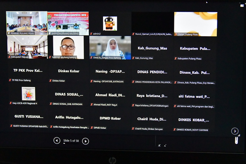Click DINAS PENDIDIKAN KOTA PALANGK tile
This screenshot has width=246, height=164.
click(x=152, y=72)
